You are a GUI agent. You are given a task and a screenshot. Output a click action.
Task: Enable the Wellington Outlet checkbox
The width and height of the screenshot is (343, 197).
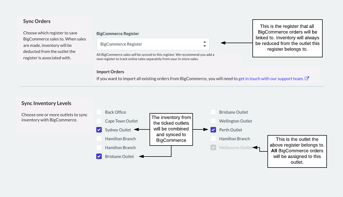coord(213,121)
